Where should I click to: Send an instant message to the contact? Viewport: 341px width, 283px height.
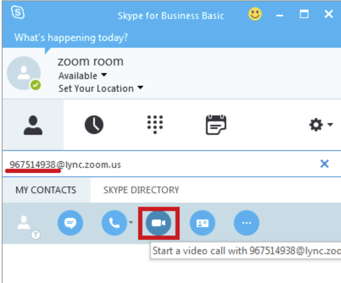[x=70, y=223]
